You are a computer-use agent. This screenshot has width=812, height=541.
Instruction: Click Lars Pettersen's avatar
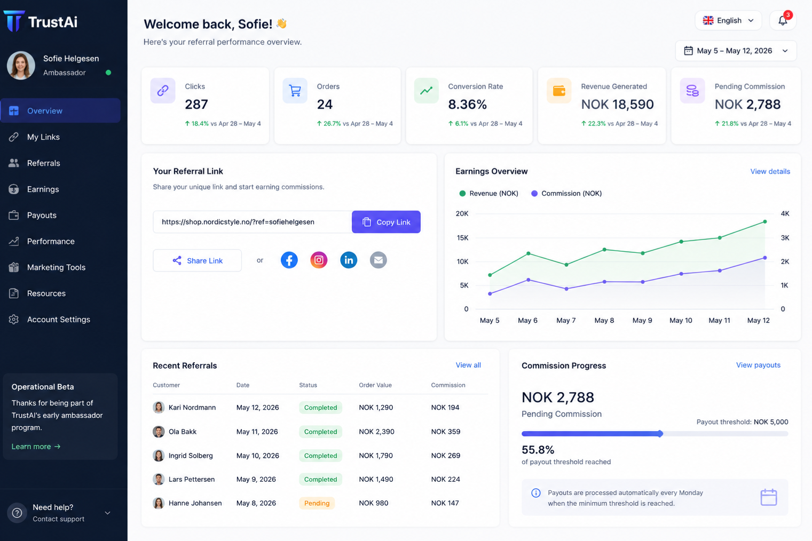coord(159,479)
